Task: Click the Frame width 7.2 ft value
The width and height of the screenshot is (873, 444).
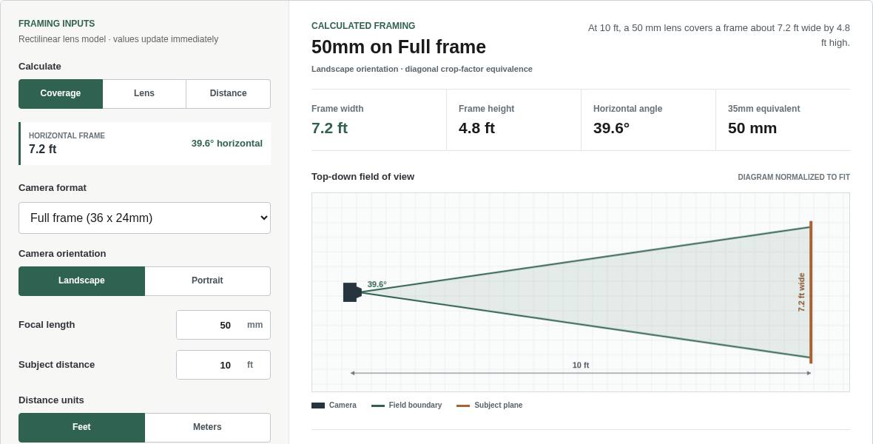Action: pyautogui.click(x=330, y=128)
